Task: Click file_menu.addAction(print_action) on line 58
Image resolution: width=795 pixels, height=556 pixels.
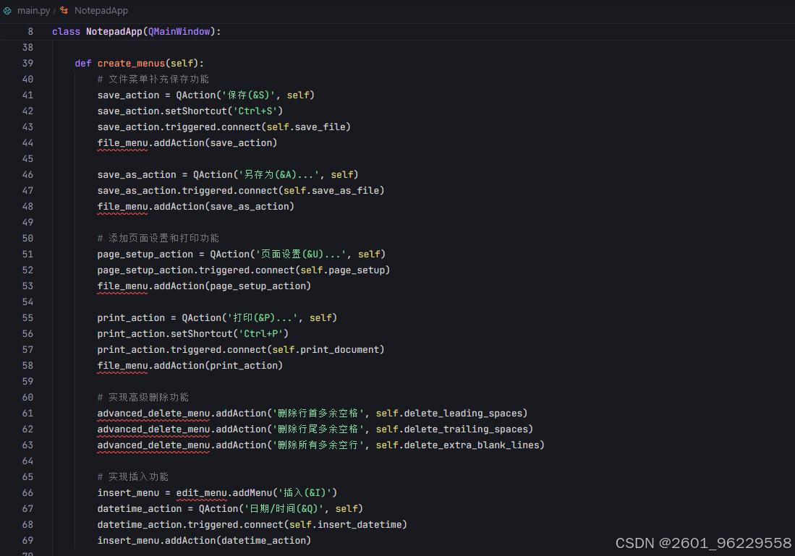Action: point(190,365)
